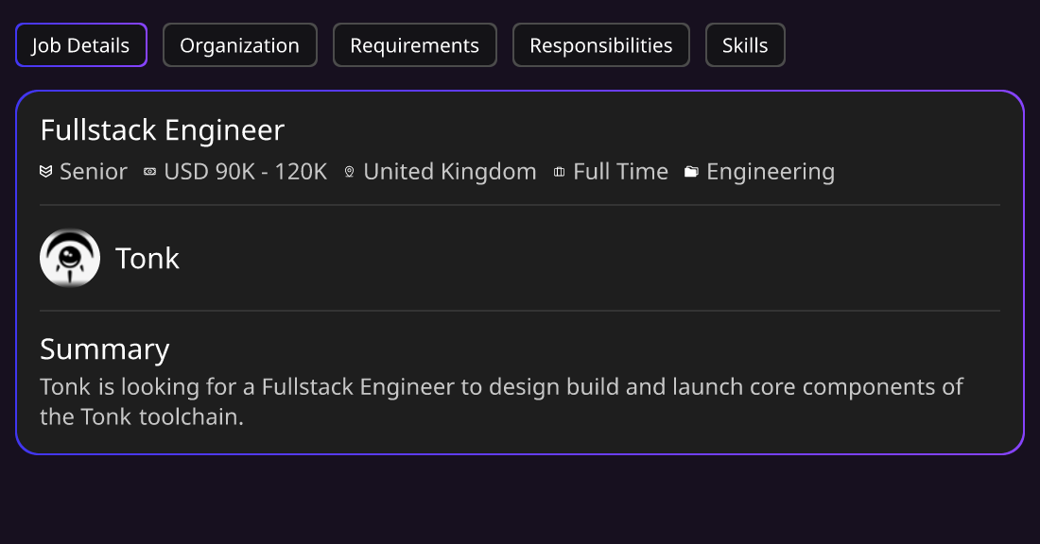This screenshot has height=544, width=1040.
Task: Click the Tonk company logo
Action: pyautogui.click(x=70, y=258)
